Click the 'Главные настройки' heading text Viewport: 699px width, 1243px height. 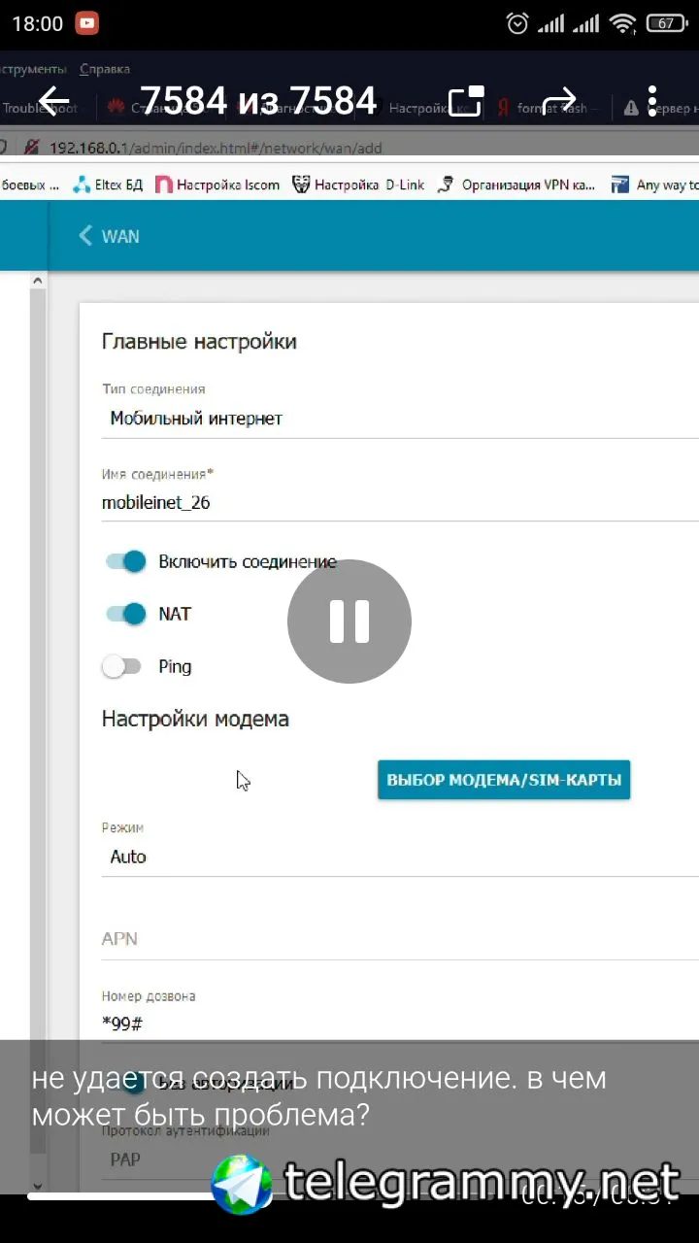pos(199,342)
